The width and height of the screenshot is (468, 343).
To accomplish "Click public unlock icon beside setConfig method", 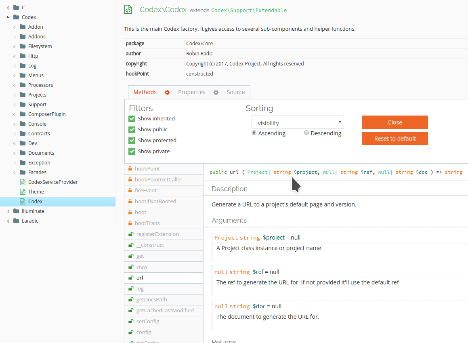I will tap(131, 321).
